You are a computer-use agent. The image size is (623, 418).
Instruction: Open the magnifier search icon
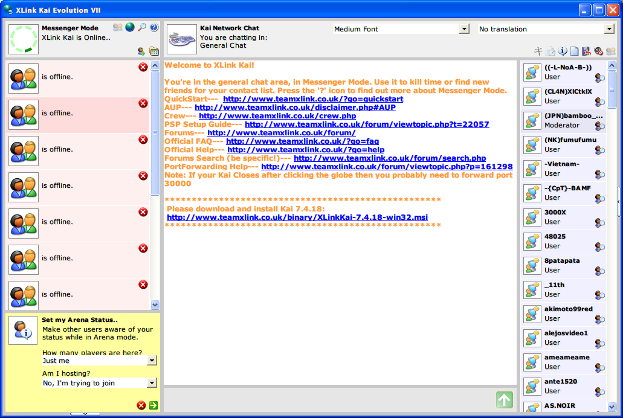pyautogui.click(x=142, y=27)
